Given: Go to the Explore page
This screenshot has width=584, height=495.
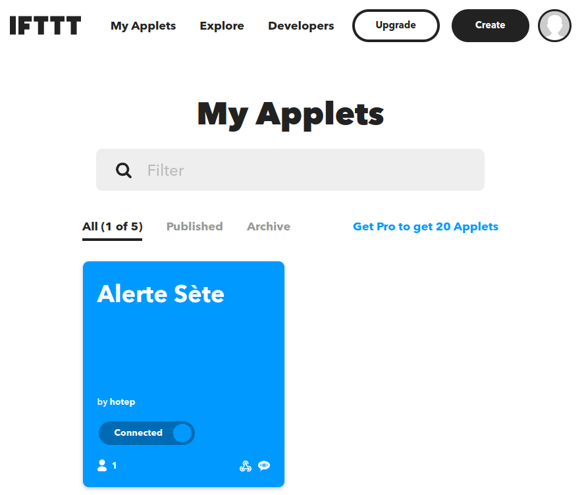Looking at the screenshot, I should point(222,26).
